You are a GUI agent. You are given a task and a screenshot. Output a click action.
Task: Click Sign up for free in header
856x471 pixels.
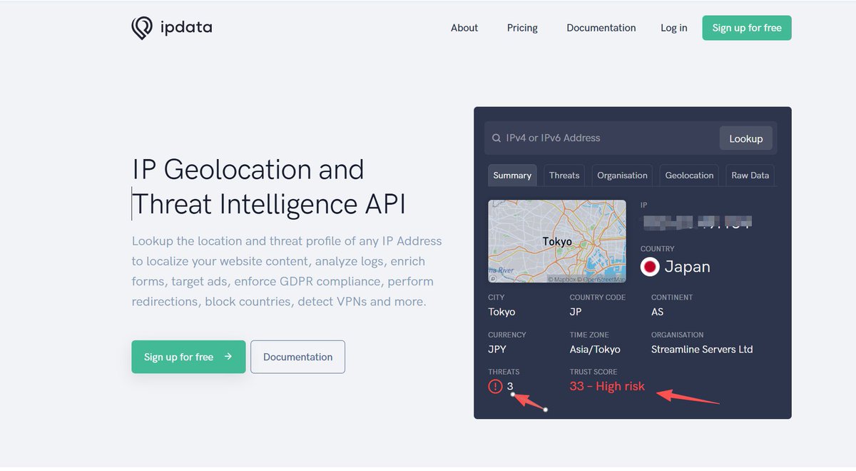pyautogui.click(x=747, y=28)
